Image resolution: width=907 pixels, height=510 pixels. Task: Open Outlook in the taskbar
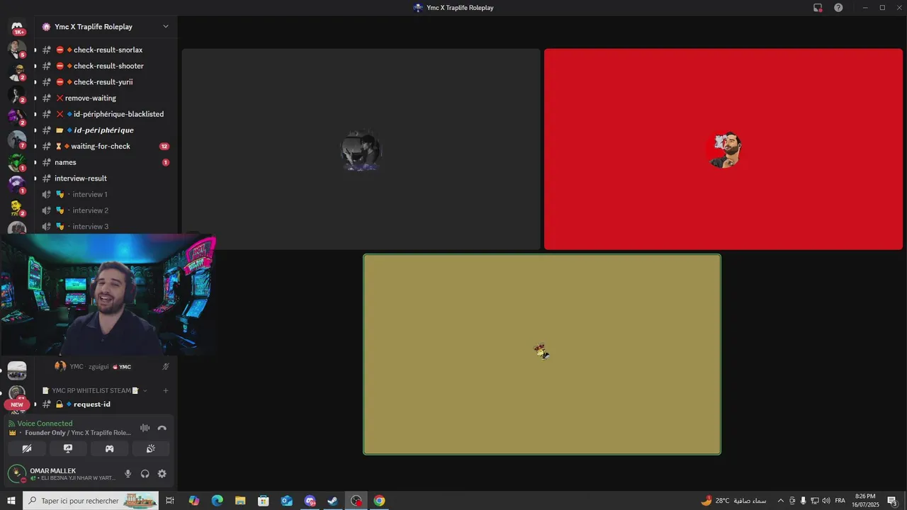tap(286, 501)
